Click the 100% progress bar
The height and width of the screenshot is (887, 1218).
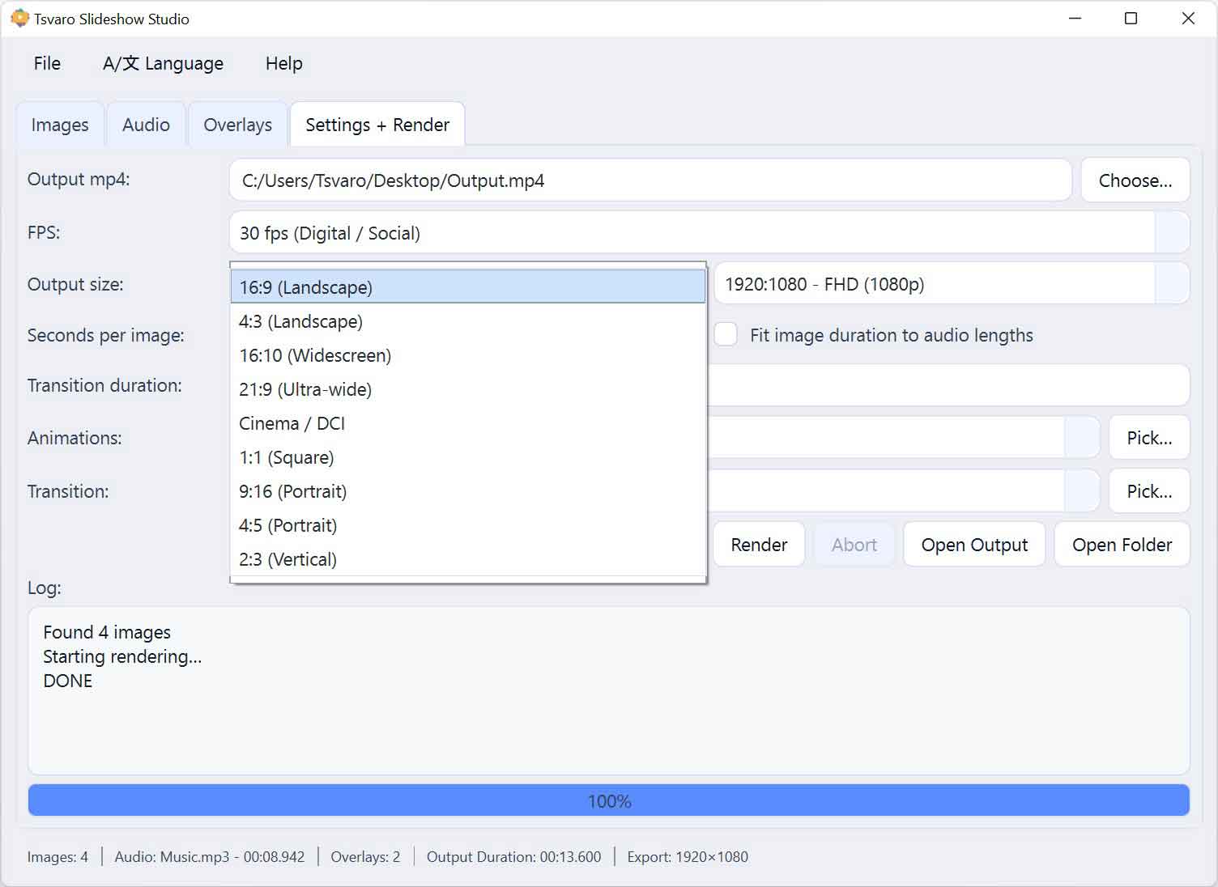coord(609,800)
